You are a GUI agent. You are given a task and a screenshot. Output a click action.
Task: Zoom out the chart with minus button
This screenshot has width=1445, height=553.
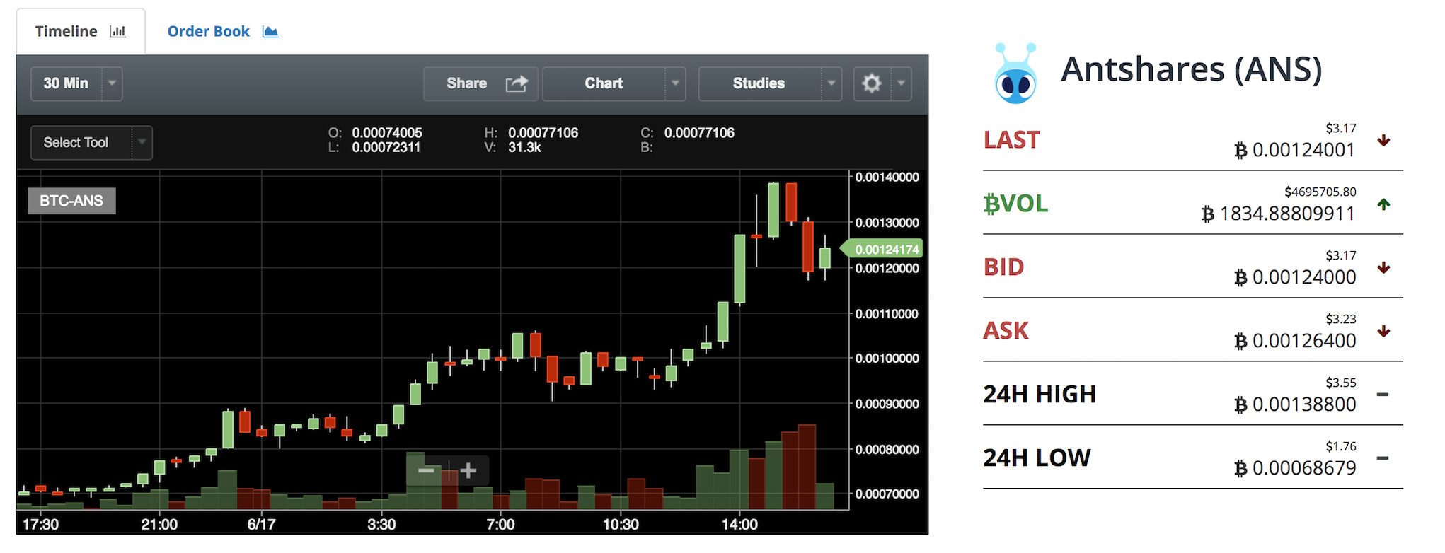coord(427,470)
